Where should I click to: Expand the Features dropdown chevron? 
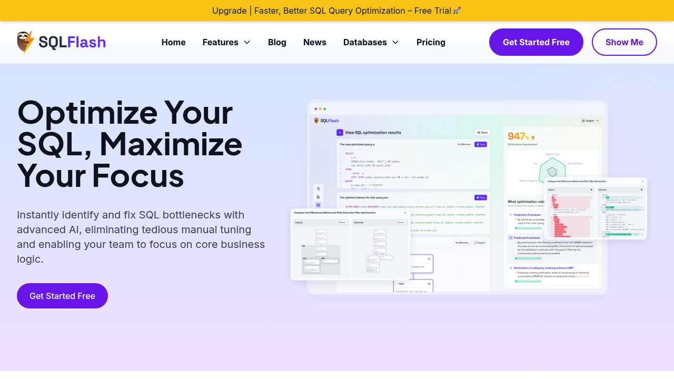[247, 42]
